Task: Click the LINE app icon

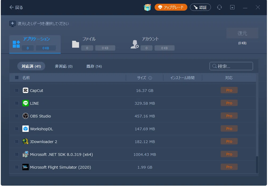Action: [x=26, y=103]
